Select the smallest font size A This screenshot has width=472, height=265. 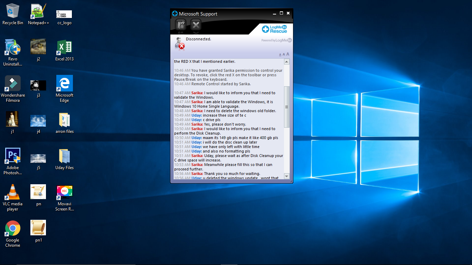[280, 55]
